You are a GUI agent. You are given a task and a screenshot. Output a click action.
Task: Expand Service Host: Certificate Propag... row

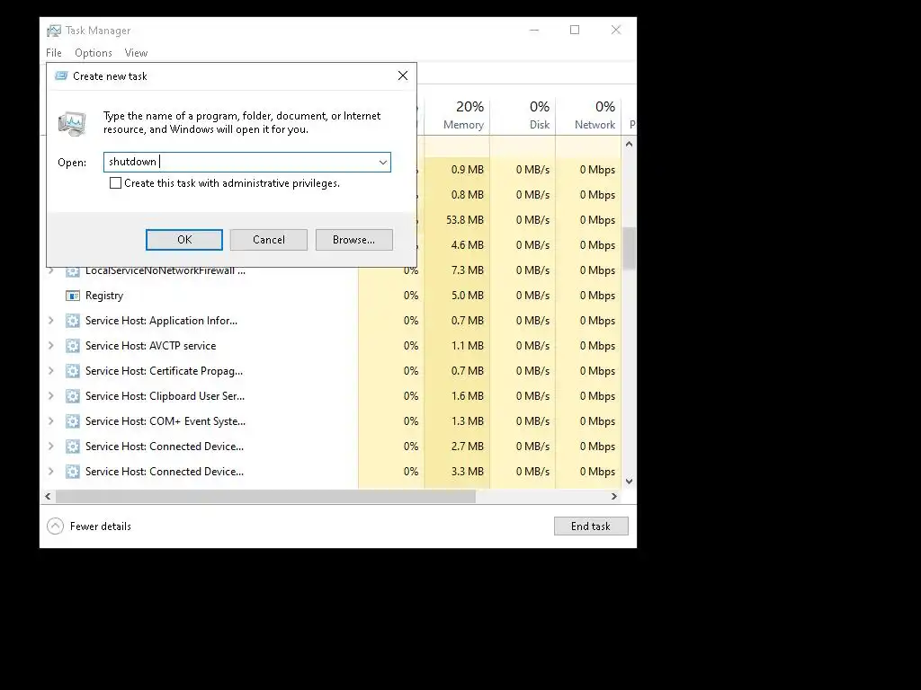click(51, 371)
